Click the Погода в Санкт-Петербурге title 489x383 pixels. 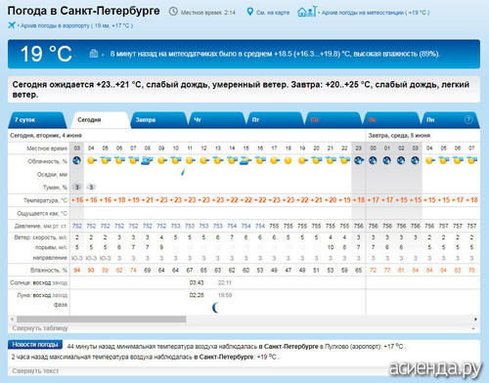[83, 11]
